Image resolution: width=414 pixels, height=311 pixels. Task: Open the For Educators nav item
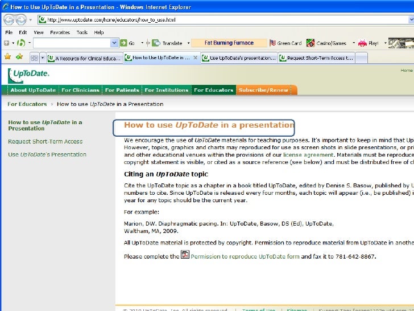[214, 90]
